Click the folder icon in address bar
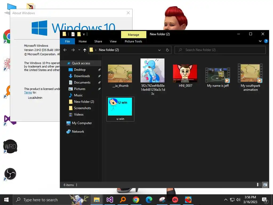The height and width of the screenshot is (205, 273). [91, 50]
